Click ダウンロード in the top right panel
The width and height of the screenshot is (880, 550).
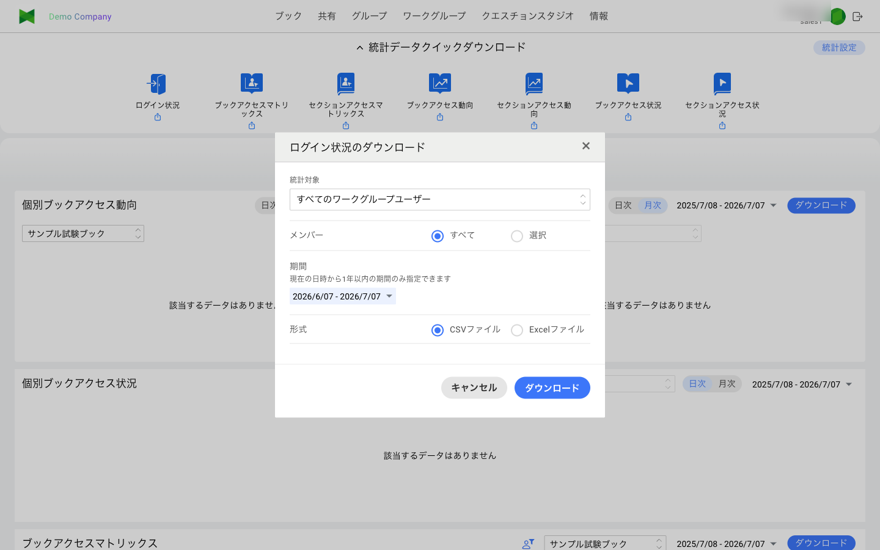pos(821,205)
